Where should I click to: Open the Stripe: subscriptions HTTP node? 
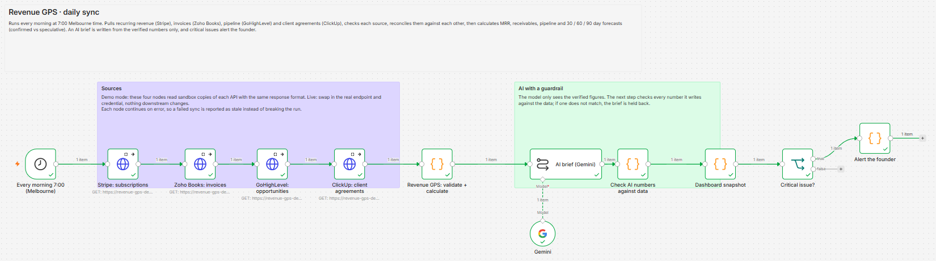123,164
